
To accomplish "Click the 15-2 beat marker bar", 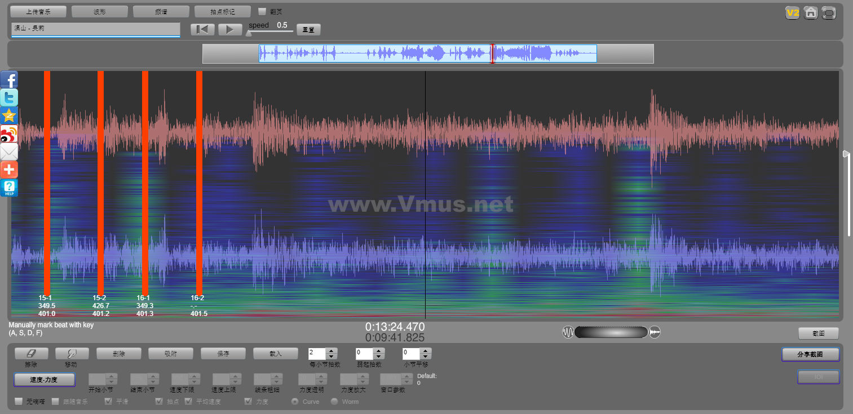I will (x=101, y=182).
